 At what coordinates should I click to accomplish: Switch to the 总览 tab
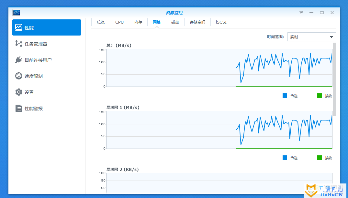[101, 22]
